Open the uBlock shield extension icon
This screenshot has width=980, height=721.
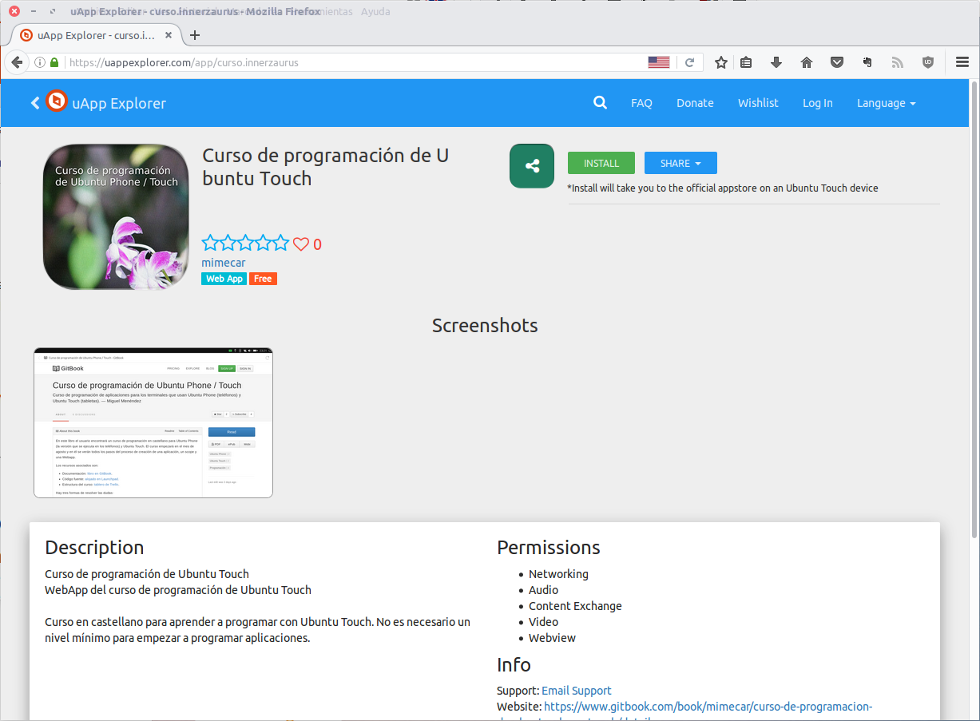[927, 62]
